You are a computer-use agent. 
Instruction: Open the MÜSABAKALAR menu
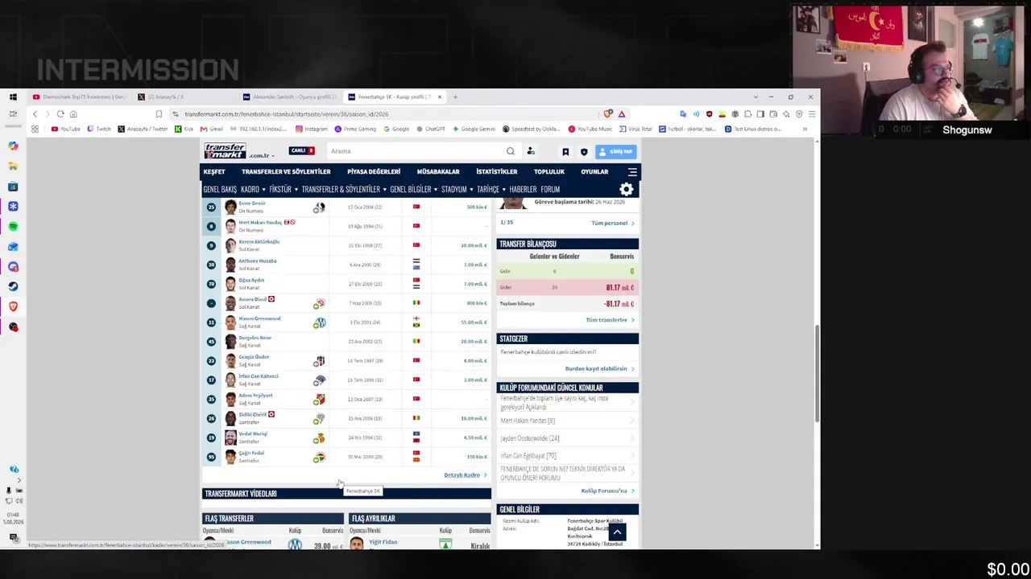(438, 172)
